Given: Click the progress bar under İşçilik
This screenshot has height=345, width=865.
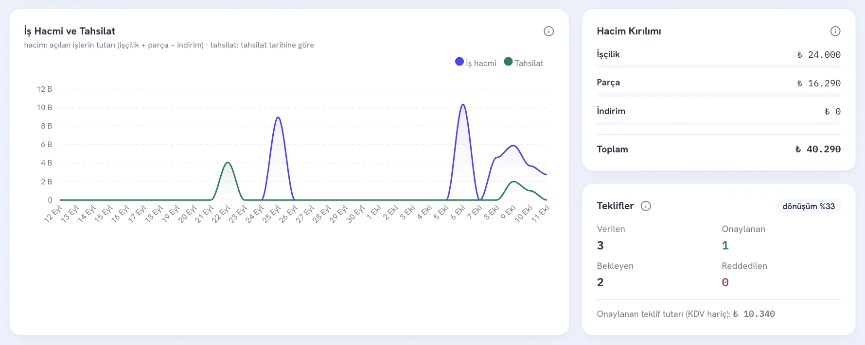Looking at the screenshot, I should point(719,66).
